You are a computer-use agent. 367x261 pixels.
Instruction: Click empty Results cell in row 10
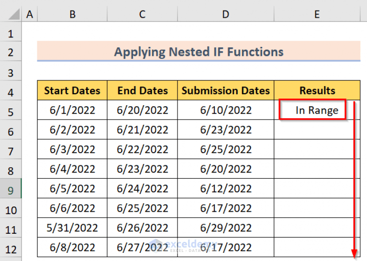pos(317,208)
